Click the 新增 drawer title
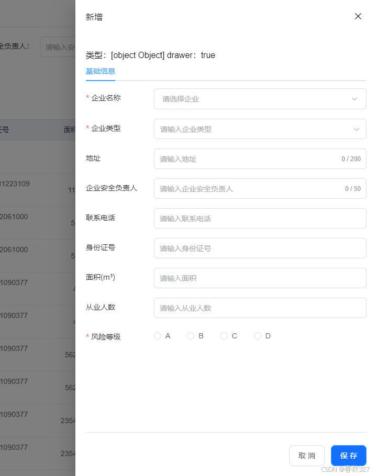This screenshot has width=377, height=476. (94, 17)
